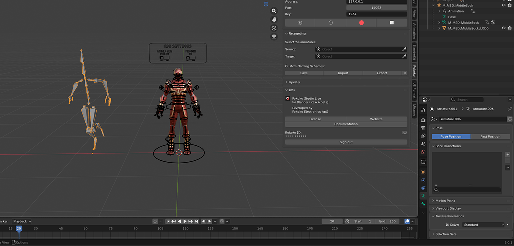Open the Physics properties tab icon
This screenshot has height=246, width=514.
pyautogui.click(x=423, y=180)
